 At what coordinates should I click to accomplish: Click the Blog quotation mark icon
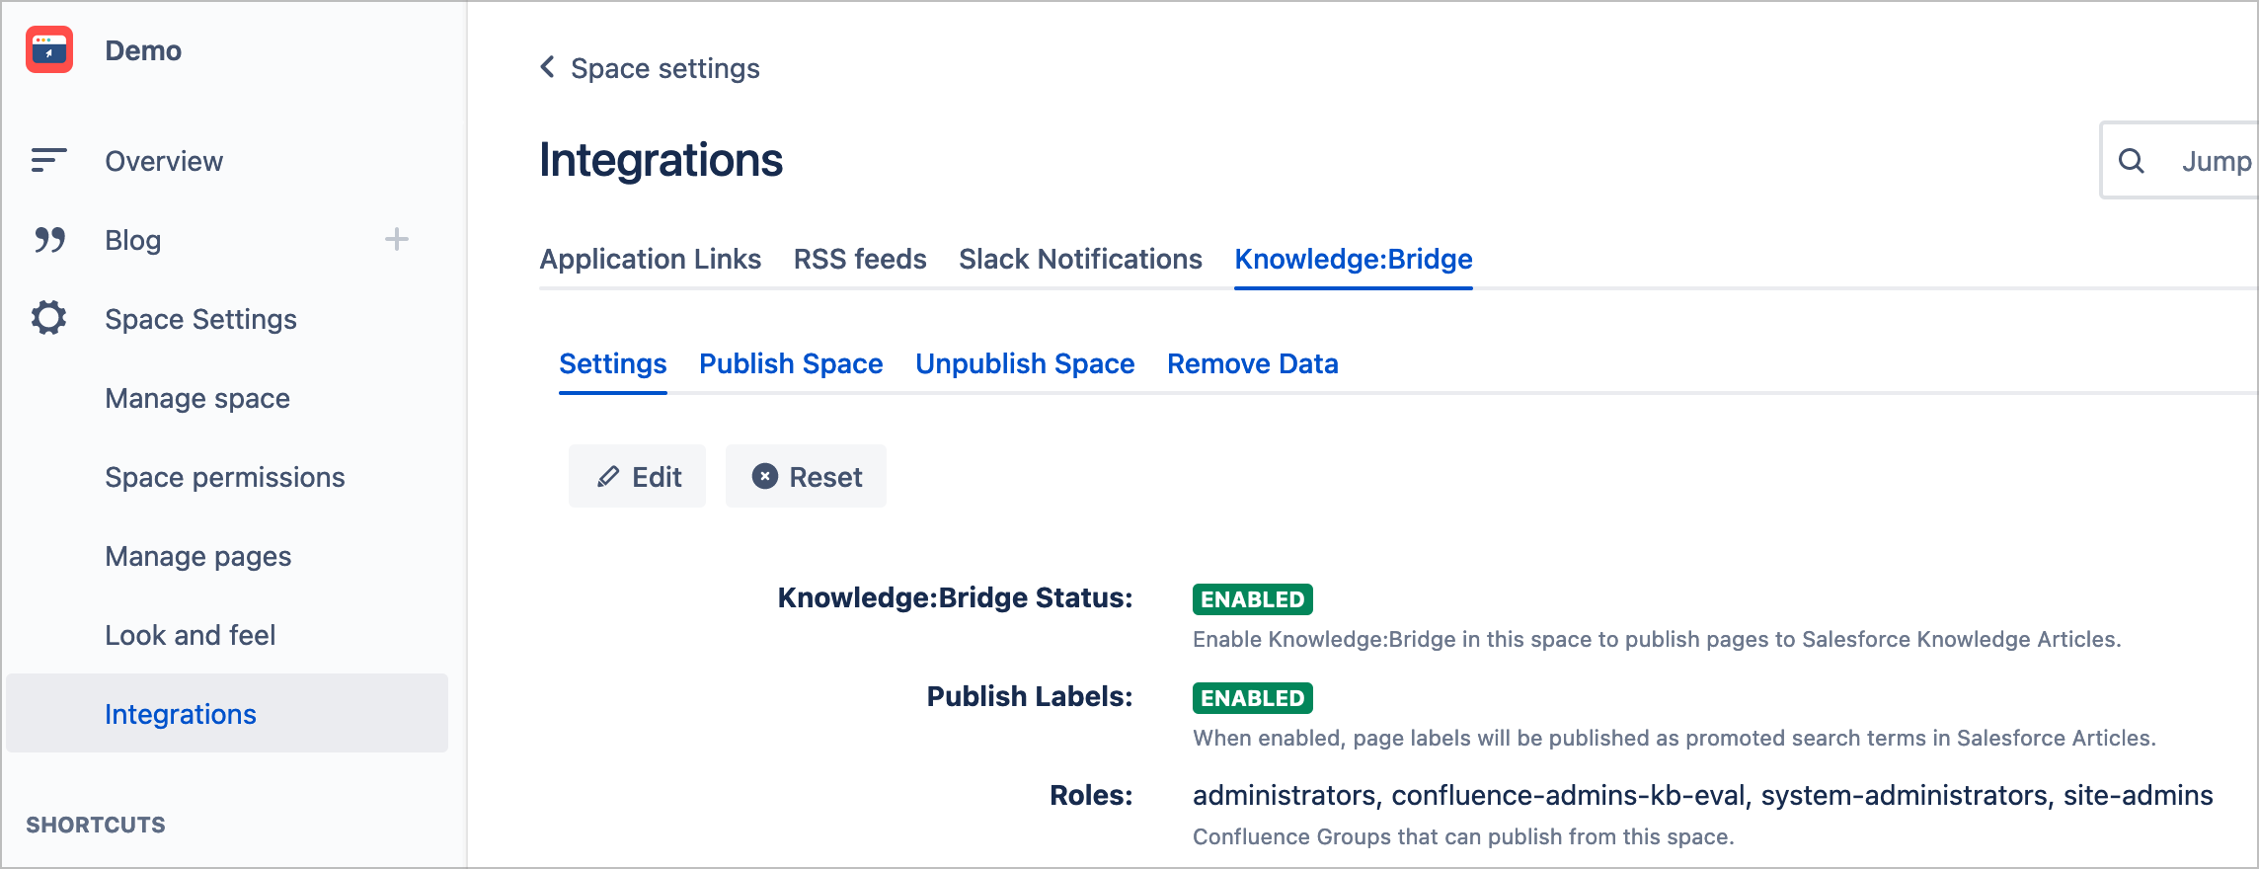coord(49,239)
